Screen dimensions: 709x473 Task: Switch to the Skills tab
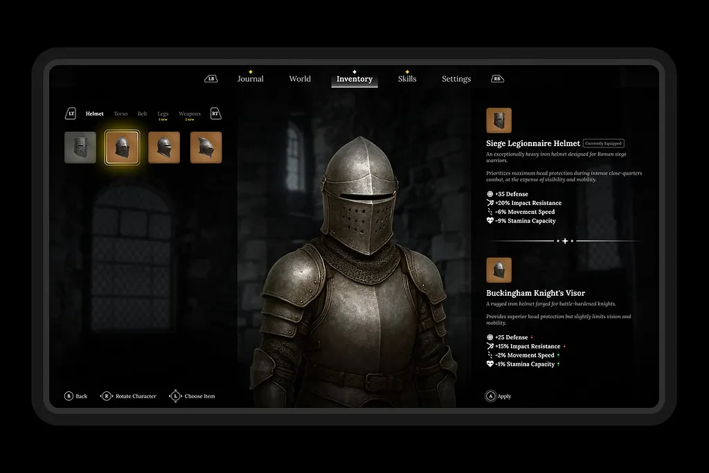407,78
